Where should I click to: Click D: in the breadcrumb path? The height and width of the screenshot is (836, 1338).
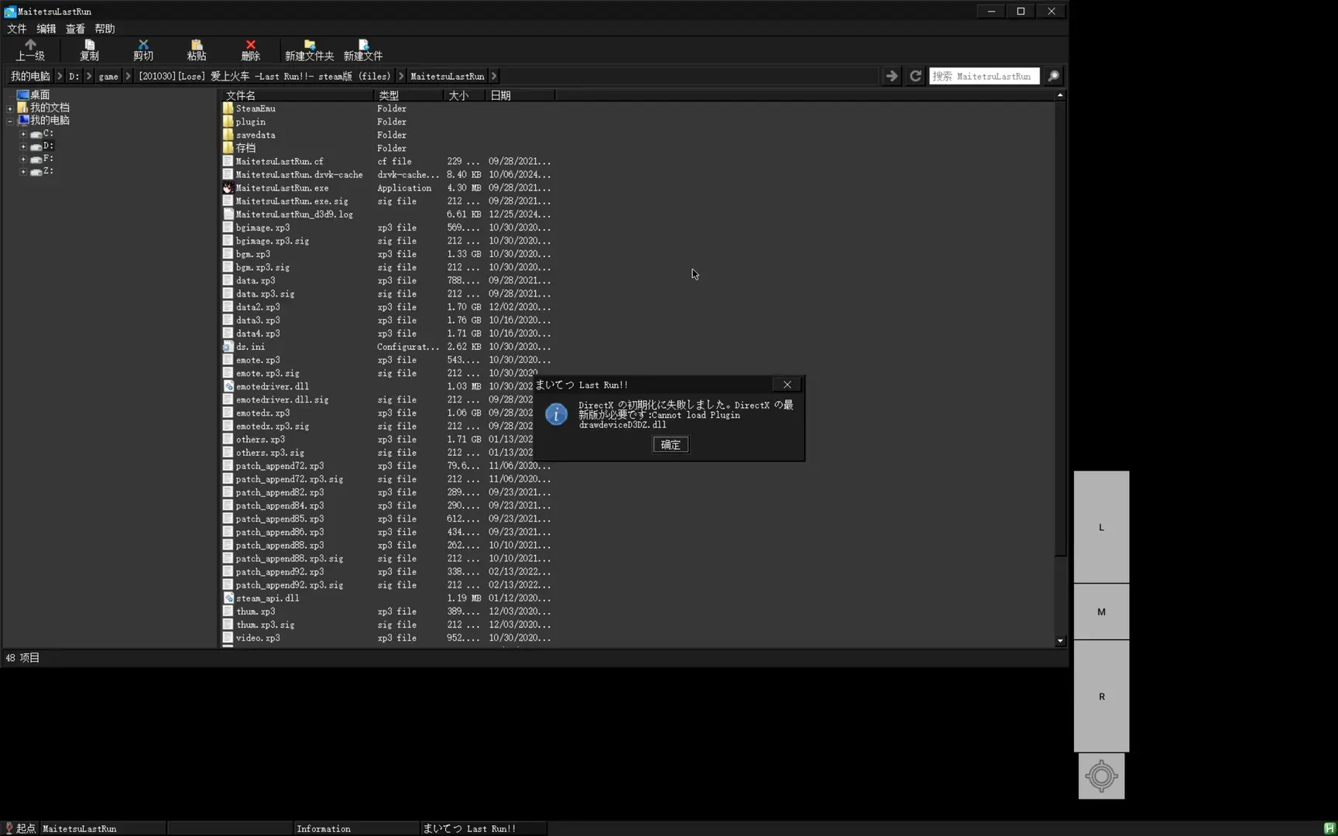[74, 76]
